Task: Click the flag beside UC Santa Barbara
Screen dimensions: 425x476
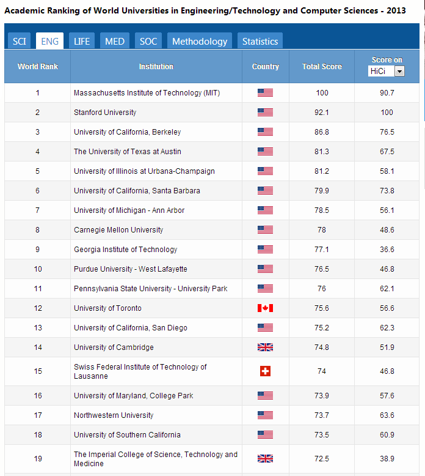Action: tap(266, 191)
